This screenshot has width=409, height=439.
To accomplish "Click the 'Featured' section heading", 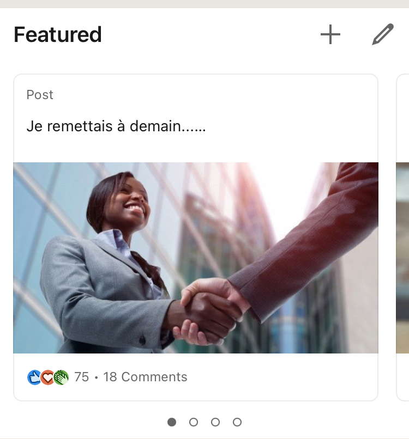I will tap(58, 35).
